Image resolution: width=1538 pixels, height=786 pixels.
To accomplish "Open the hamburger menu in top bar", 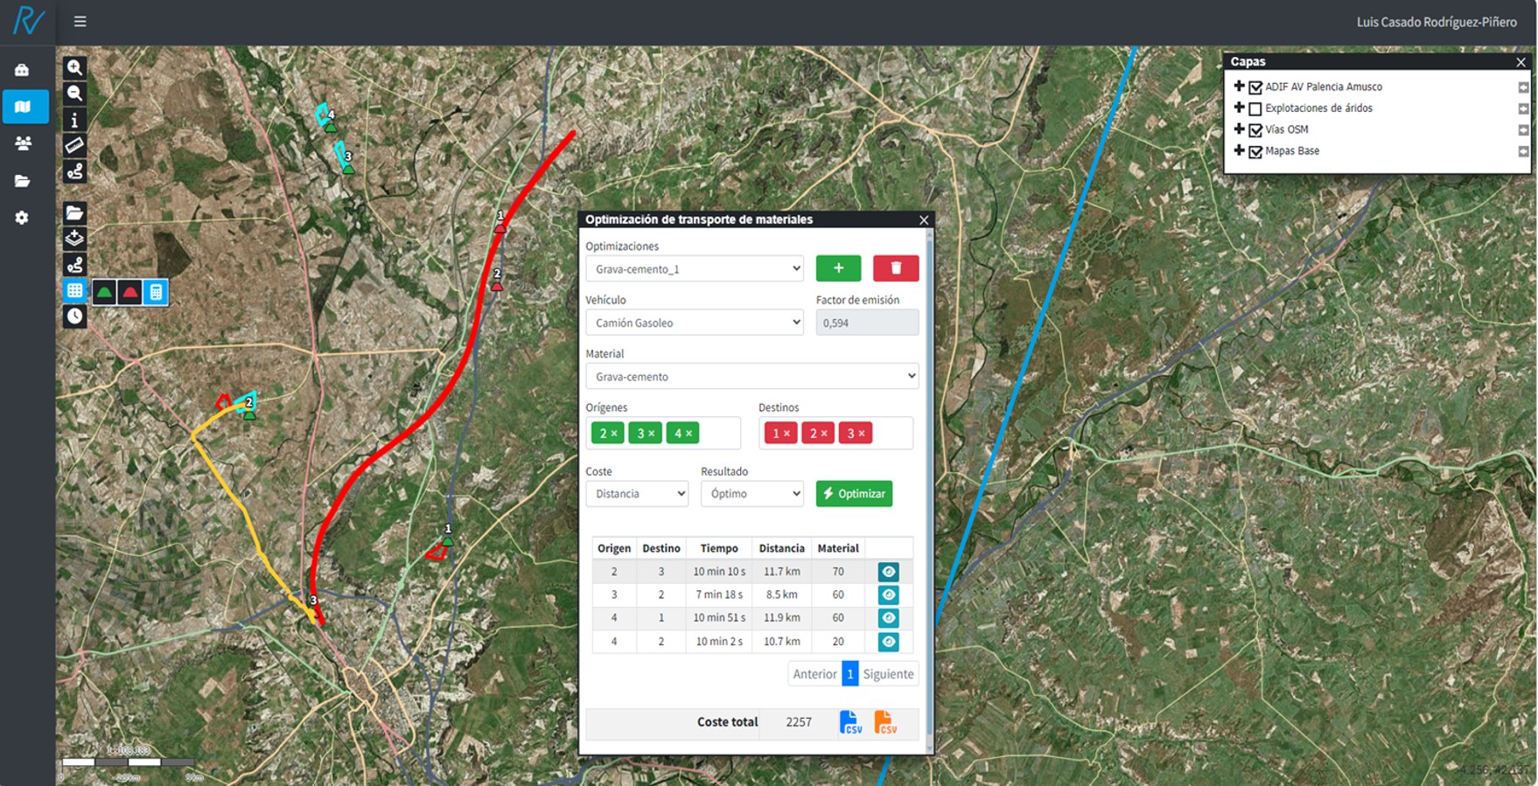I will tap(80, 21).
